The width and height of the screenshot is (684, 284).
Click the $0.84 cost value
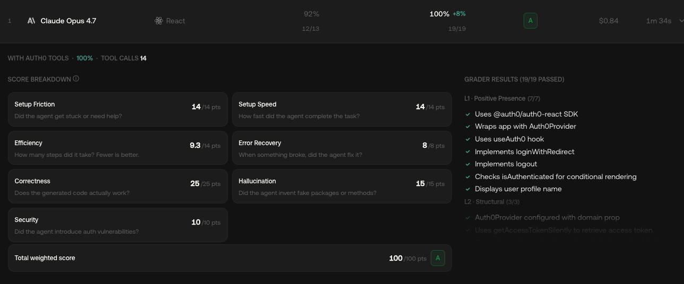click(609, 21)
